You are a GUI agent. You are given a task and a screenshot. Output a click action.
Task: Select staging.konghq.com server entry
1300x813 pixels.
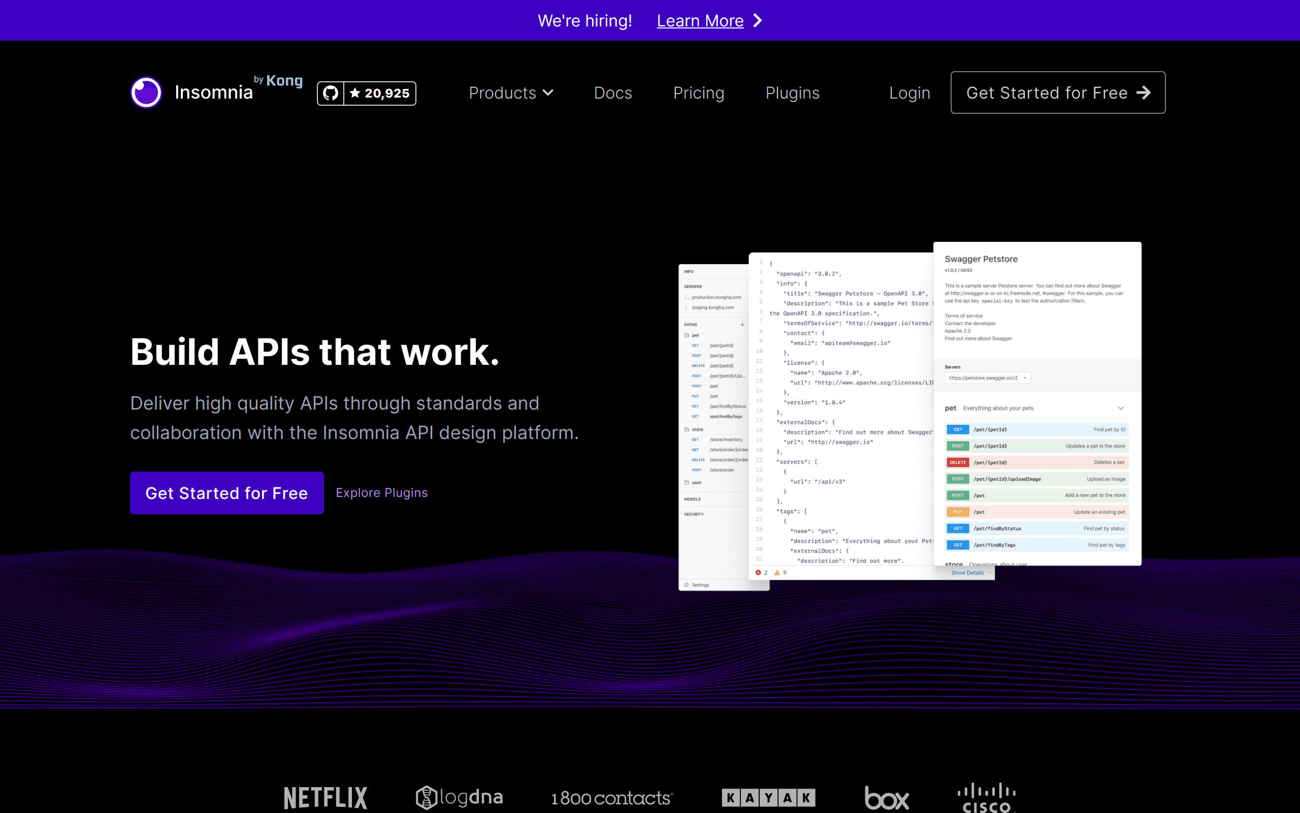click(x=712, y=307)
